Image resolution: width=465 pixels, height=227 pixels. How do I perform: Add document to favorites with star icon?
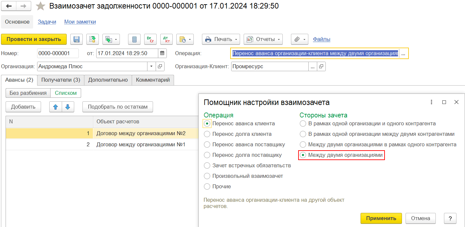click(x=40, y=6)
